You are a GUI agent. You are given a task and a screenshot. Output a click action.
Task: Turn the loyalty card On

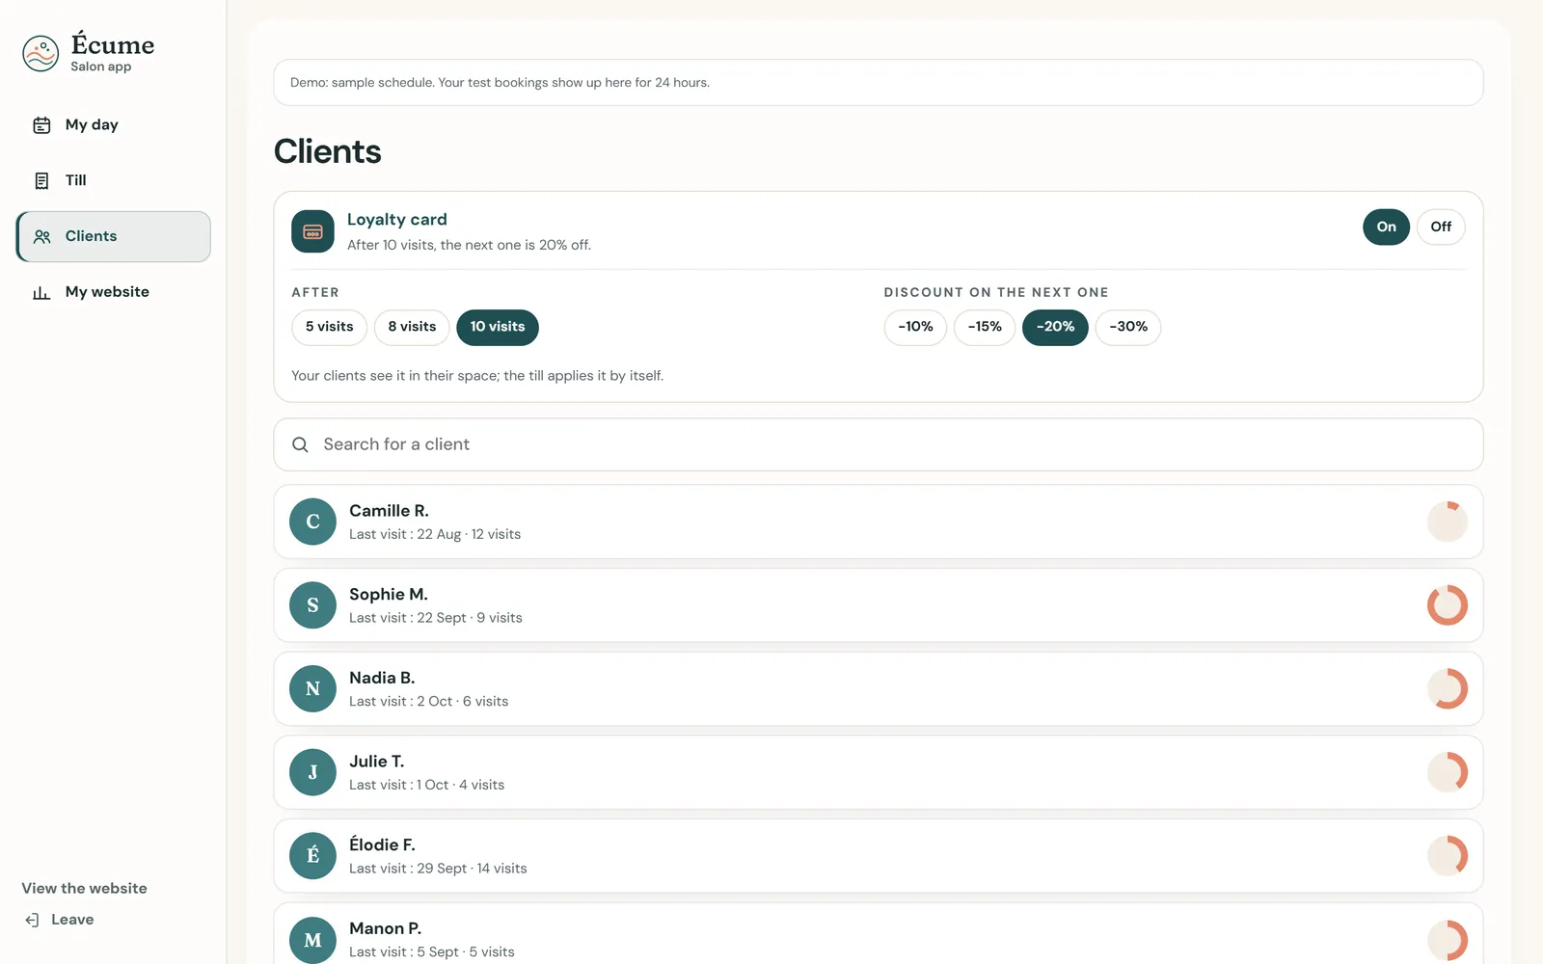click(x=1386, y=228)
